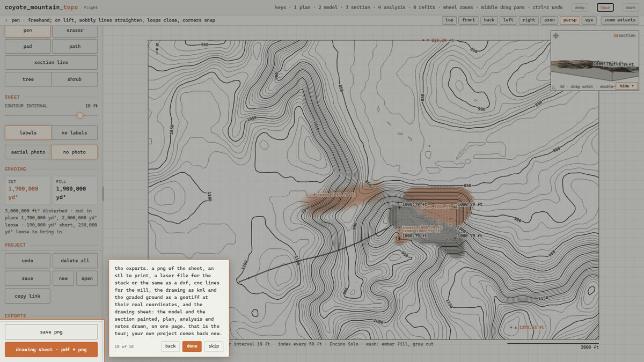Switch to no labels
The height and width of the screenshot is (362, 644).
[75, 132]
